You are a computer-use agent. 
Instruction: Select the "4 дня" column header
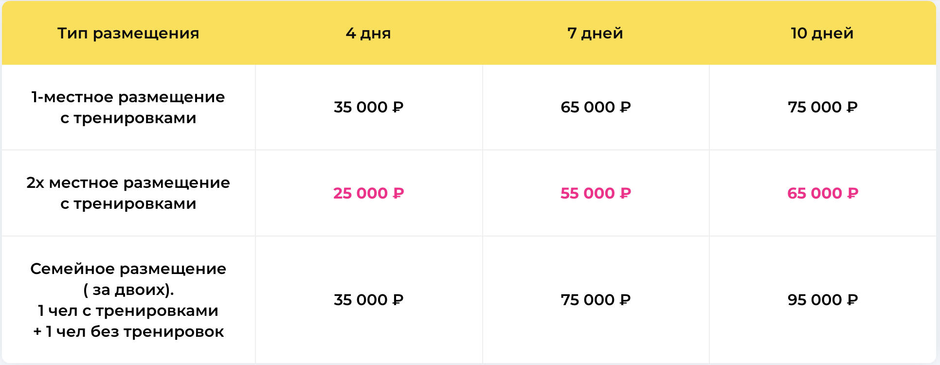click(x=368, y=33)
